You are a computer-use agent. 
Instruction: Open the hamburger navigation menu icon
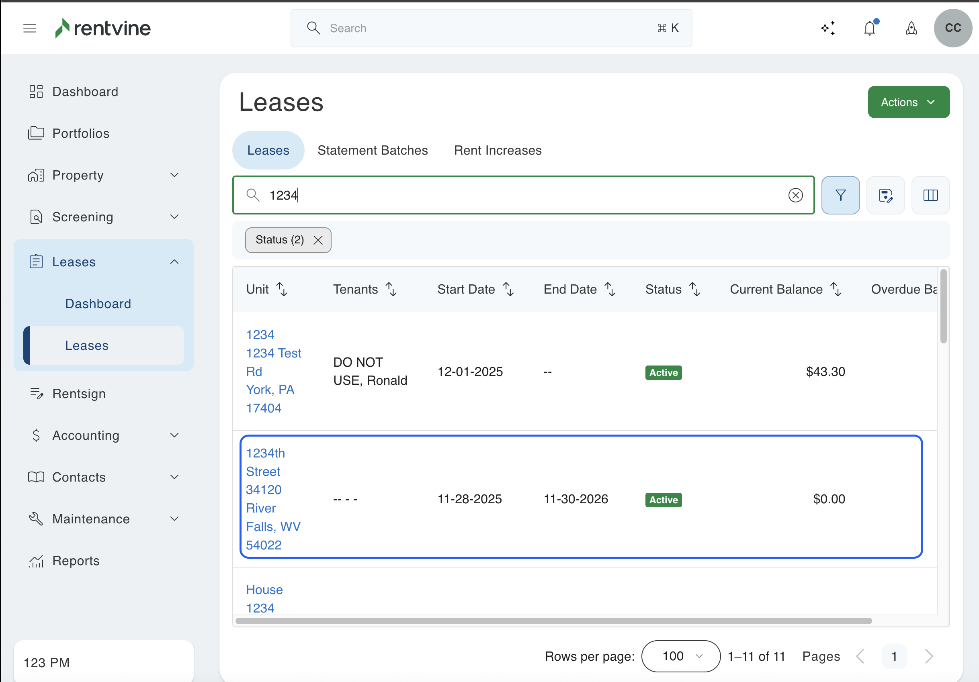tap(29, 28)
